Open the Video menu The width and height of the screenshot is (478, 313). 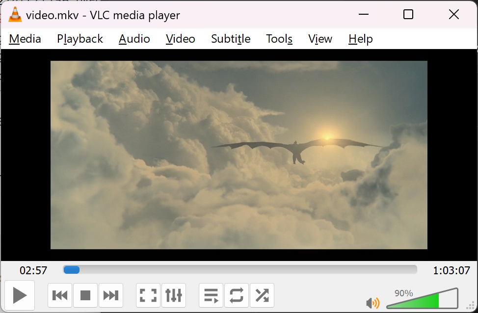[181, 39]
